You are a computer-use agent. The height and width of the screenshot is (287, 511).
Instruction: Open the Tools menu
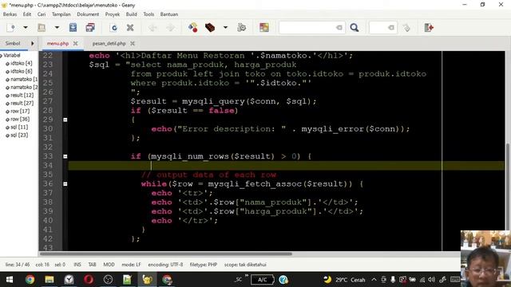pos(149,14)
